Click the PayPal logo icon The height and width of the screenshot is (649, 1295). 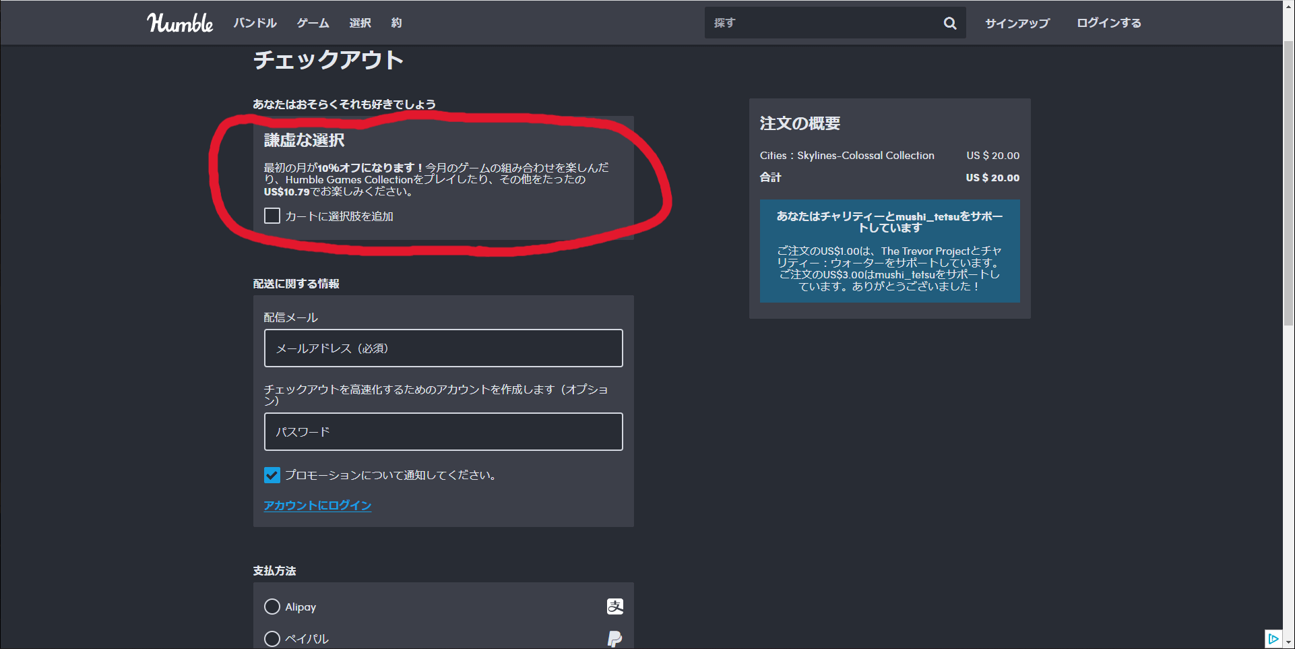[614, 638]
